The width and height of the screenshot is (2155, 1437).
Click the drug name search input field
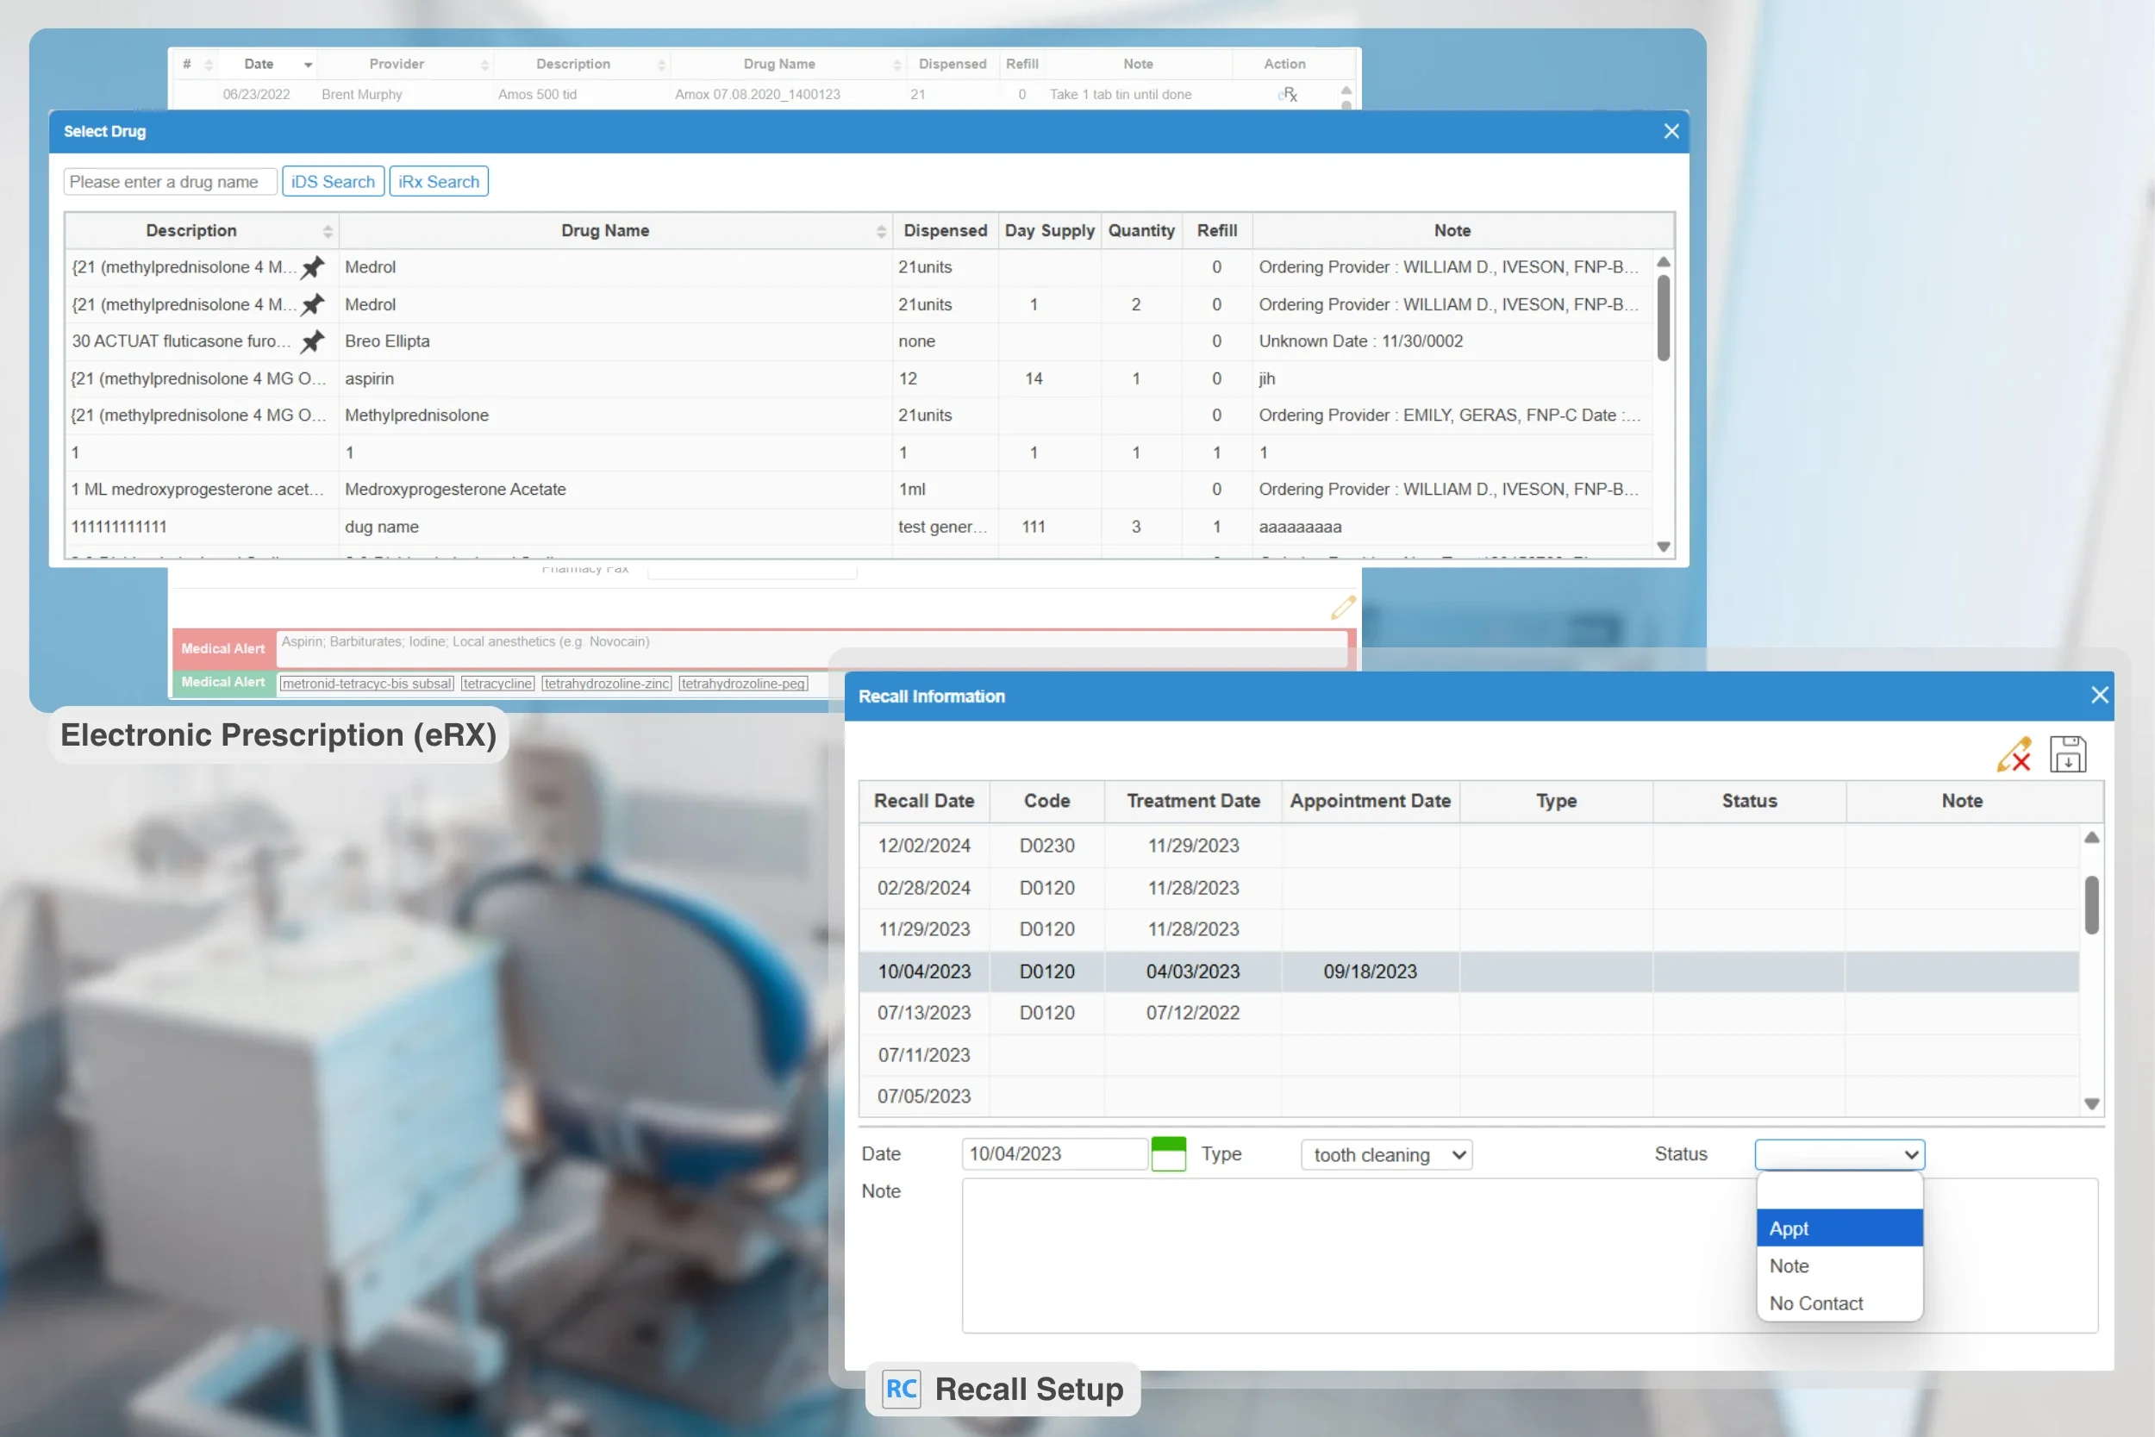[169, 180]
